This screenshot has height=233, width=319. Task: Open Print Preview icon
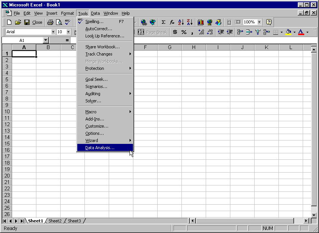[x=59, y=22]
